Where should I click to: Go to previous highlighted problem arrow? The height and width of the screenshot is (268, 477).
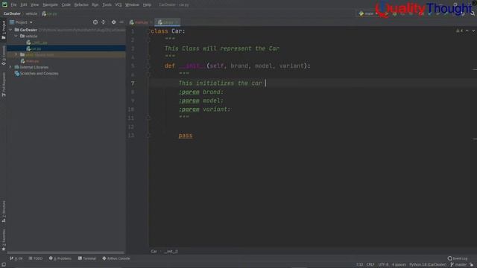tap(467, 31)
